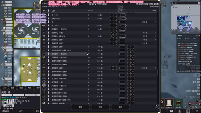This screenshot has width=201, height=113.
Task: Select the colonist portrait above the trade window's right edge
Action: 165,5
